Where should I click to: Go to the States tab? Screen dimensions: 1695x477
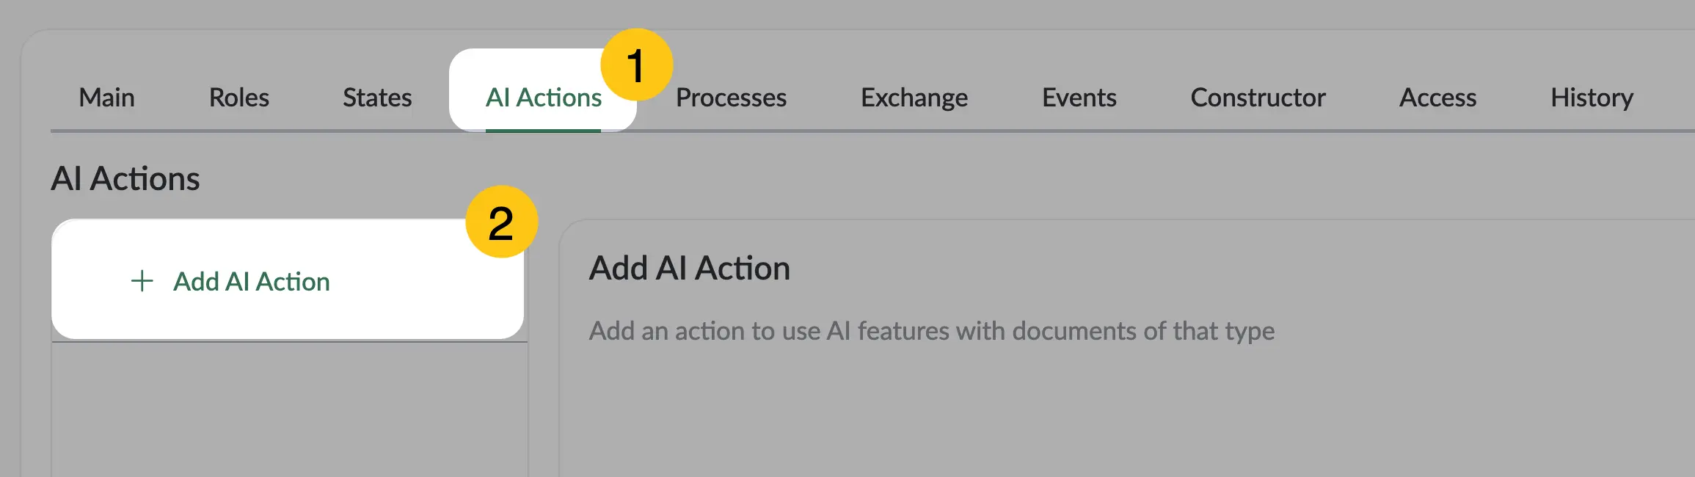click(377, 98)
